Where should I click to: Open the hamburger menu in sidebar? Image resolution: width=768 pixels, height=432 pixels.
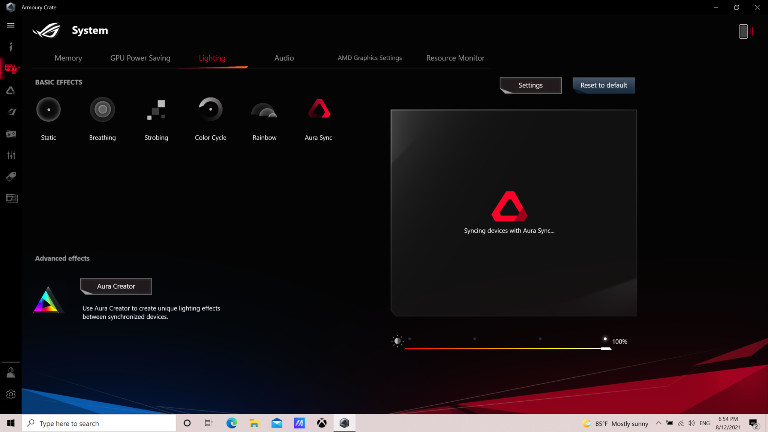10,25
